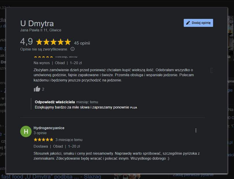Click the Odpowiedź właściciela heading
The image size is (234, 179).
[55, 102]
